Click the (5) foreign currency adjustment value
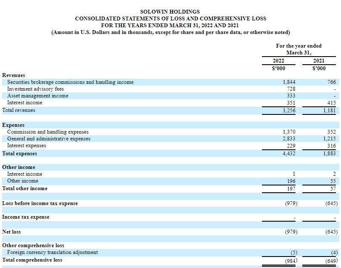Screen dimensions: 341x268 [x=294, y=253]
